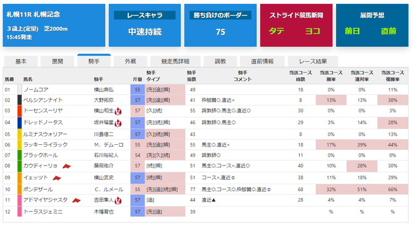
Task: Click the red V icon beside 坂井瑠星
Action: 118,123
